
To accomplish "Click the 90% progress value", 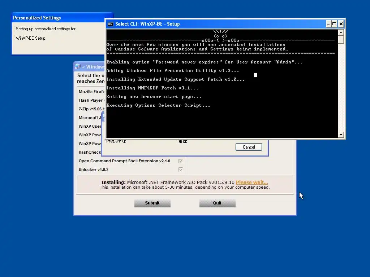I will coord(182,141).
